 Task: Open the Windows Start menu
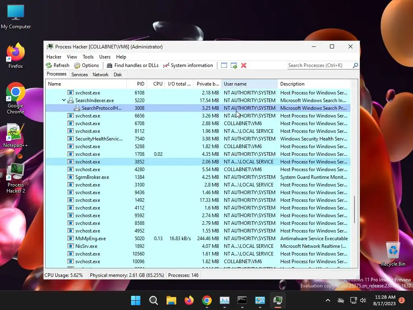click(136, 300)
